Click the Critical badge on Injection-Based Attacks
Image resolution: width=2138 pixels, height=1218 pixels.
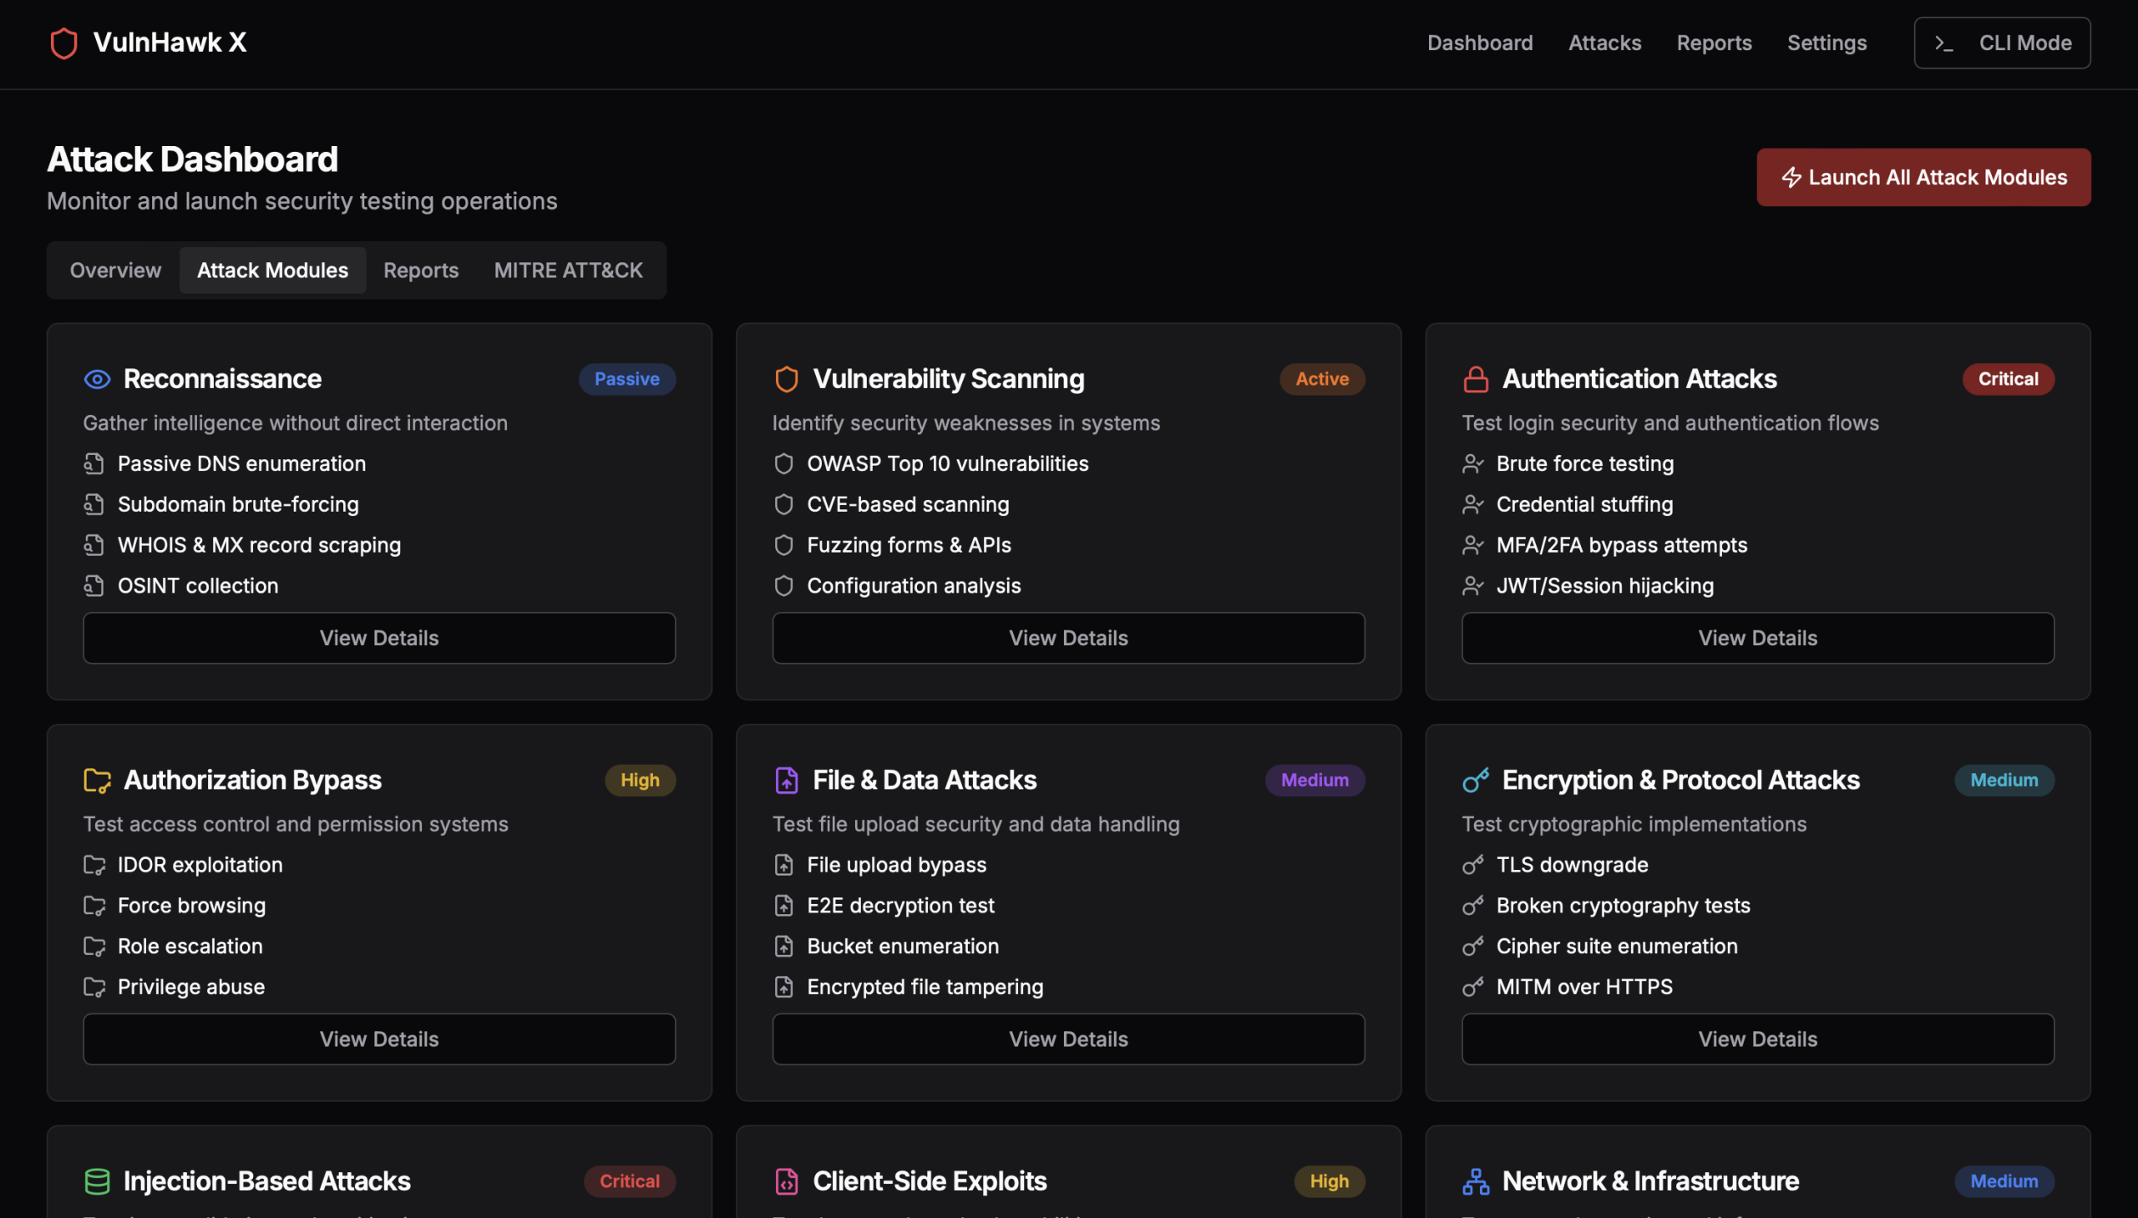click(x=629, y=1181)
